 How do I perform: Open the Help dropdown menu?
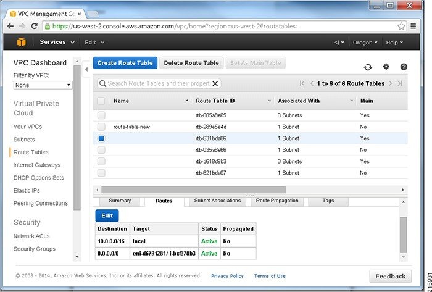coord(394,43)
